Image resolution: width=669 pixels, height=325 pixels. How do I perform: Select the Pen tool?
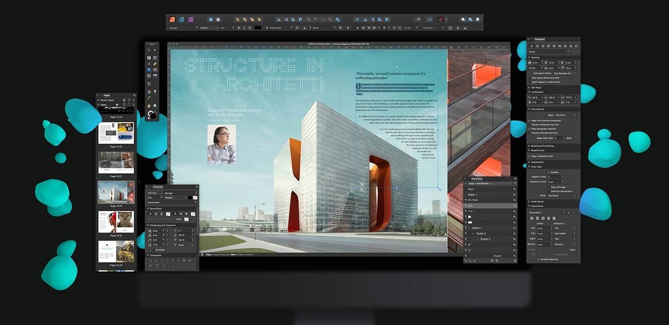tap(155, 64)
